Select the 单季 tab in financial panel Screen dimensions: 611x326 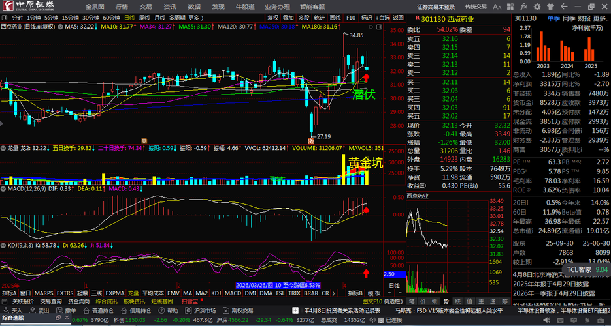pyautogui.click(x=553, y=18)
